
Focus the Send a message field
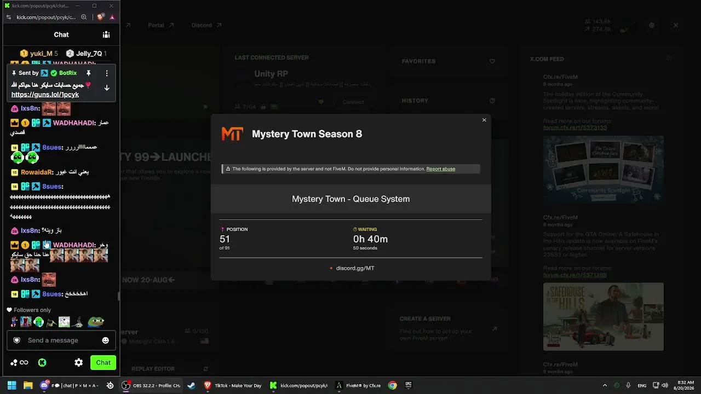tap(61, 340)
